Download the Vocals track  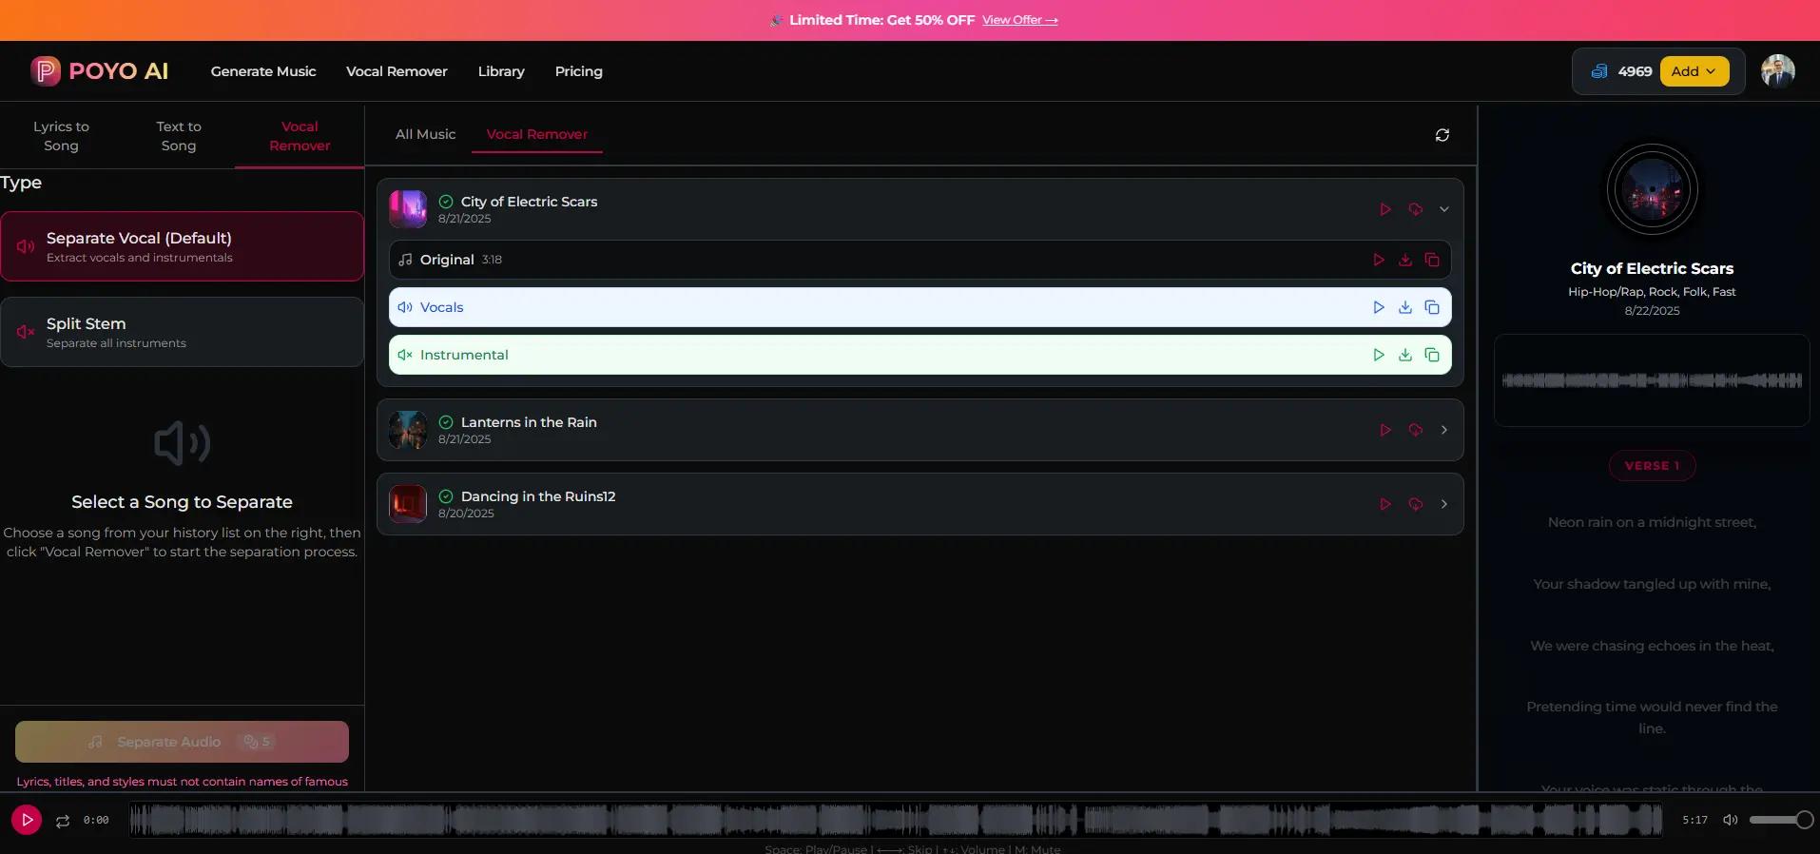coord(1405,307)
